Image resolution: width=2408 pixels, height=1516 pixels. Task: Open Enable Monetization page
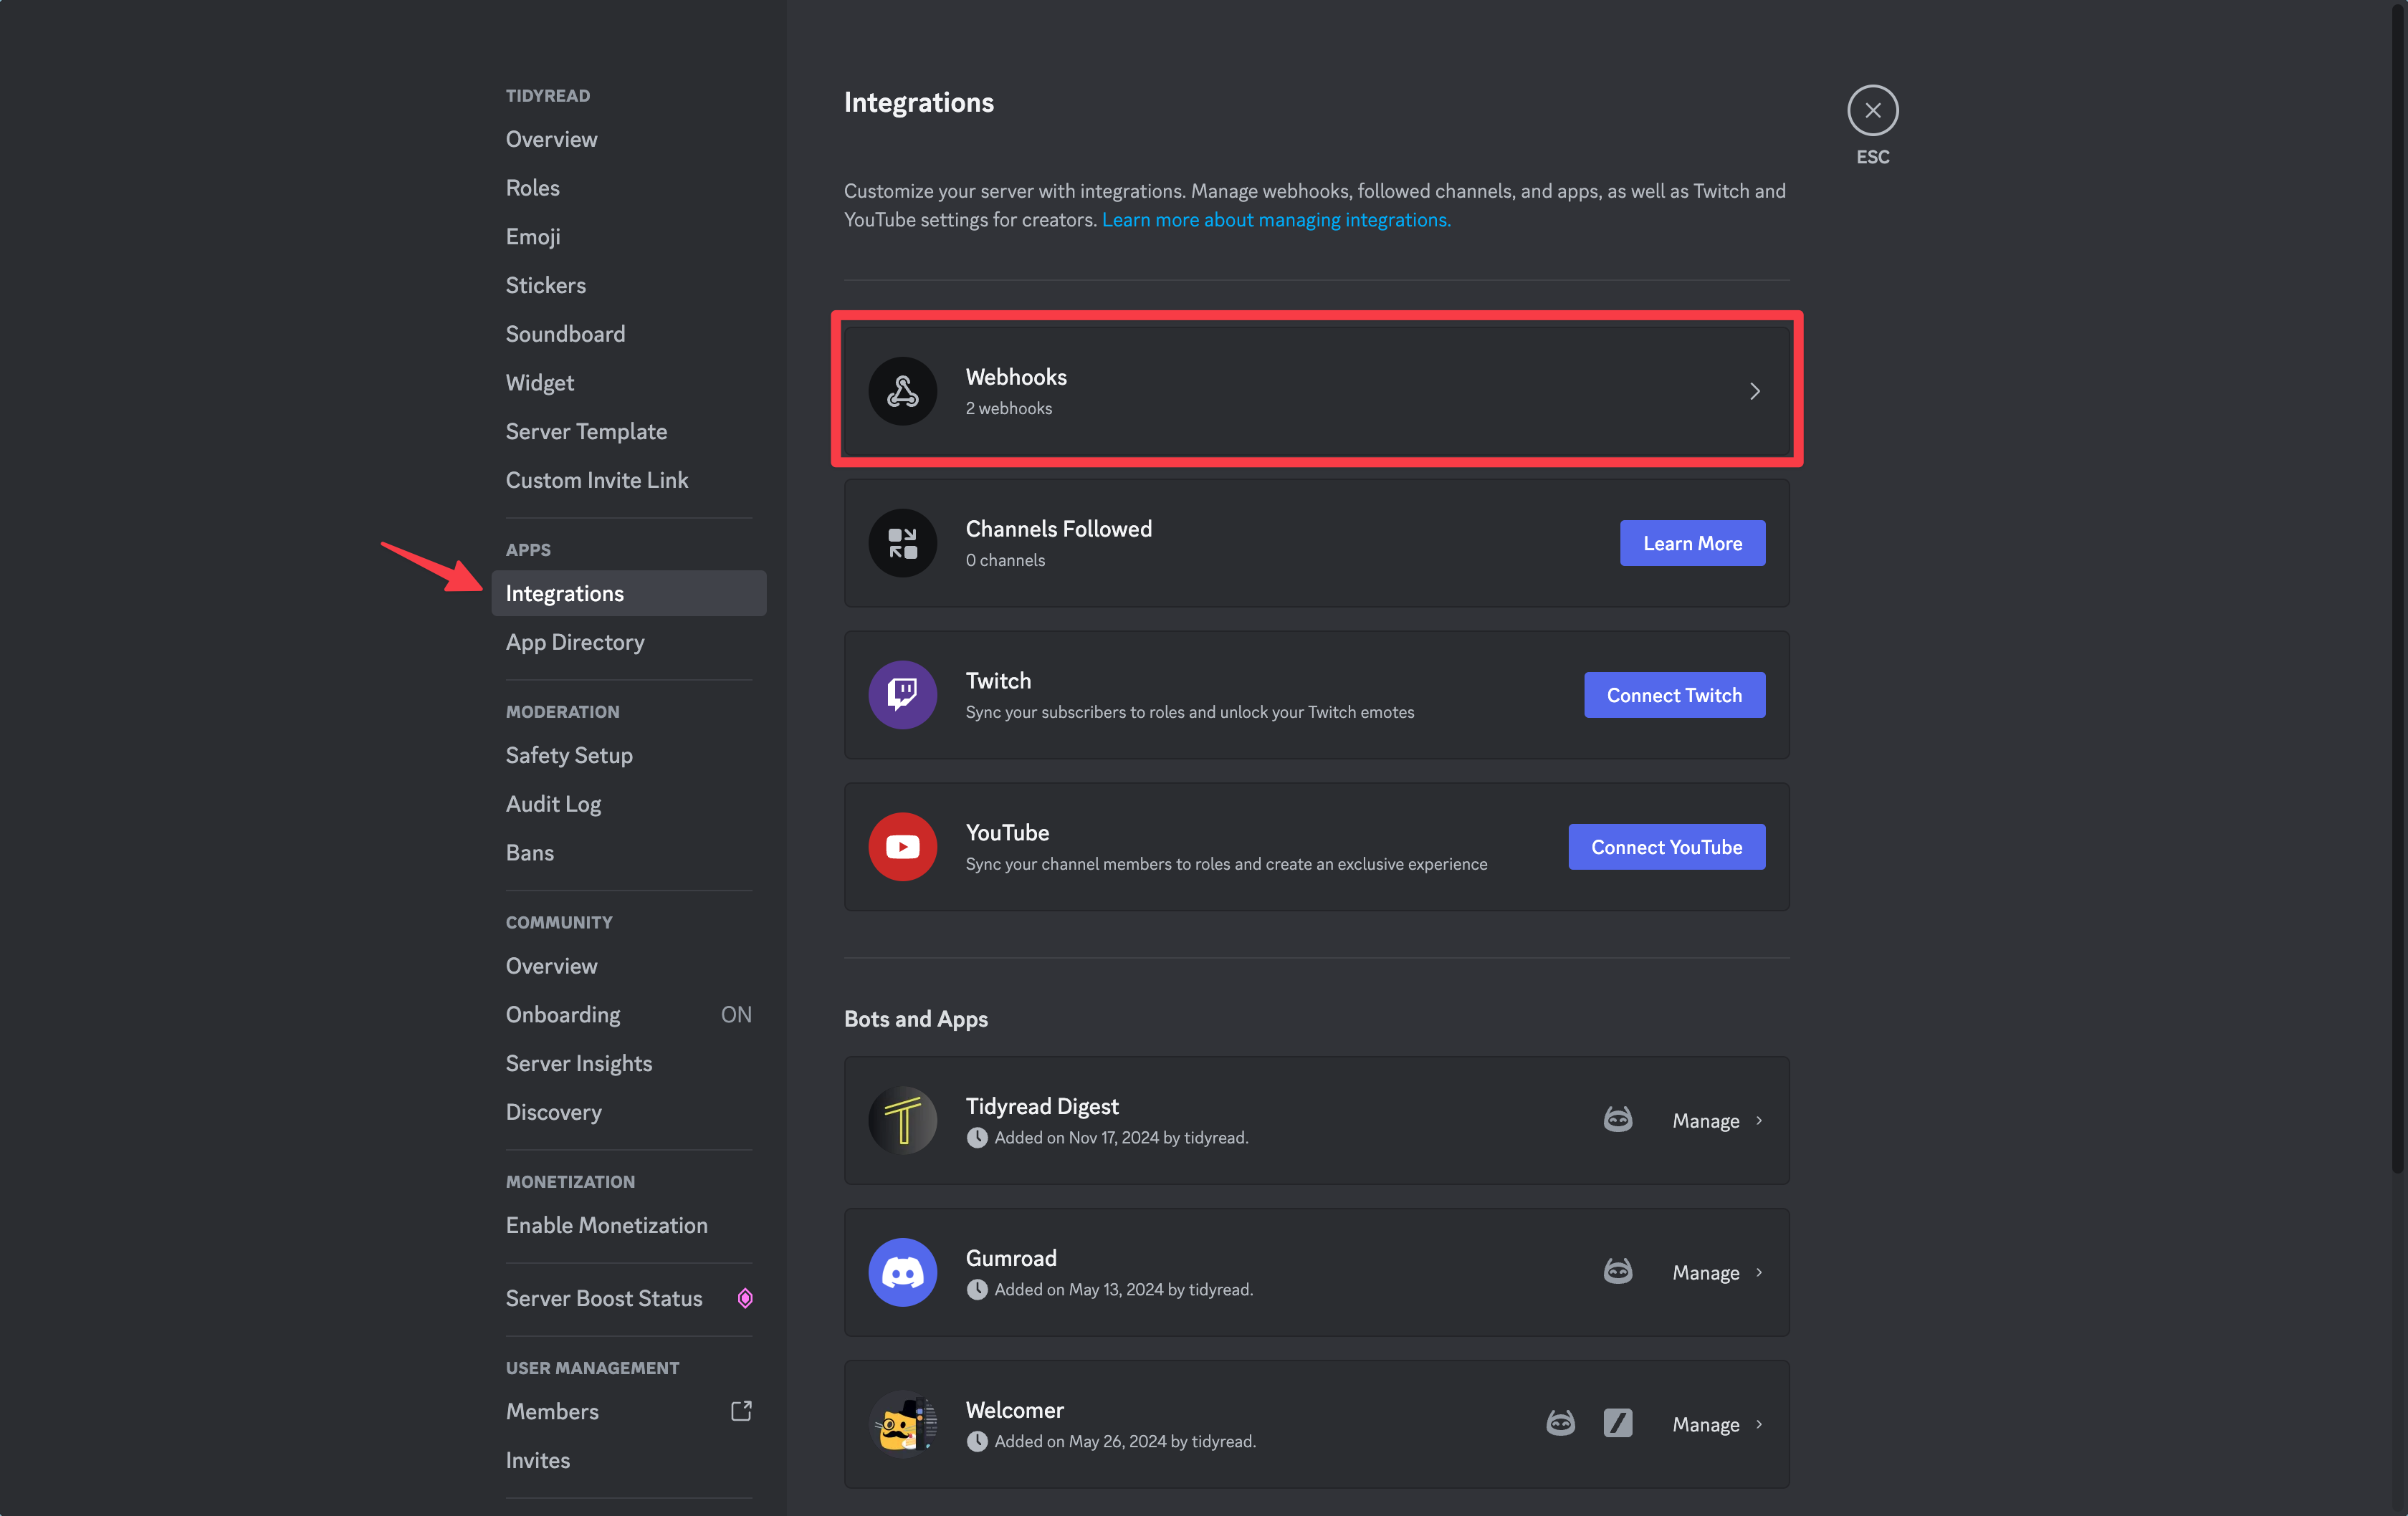point(629,1225)
